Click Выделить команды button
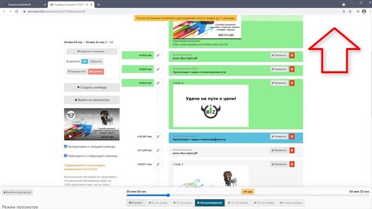 92,52
